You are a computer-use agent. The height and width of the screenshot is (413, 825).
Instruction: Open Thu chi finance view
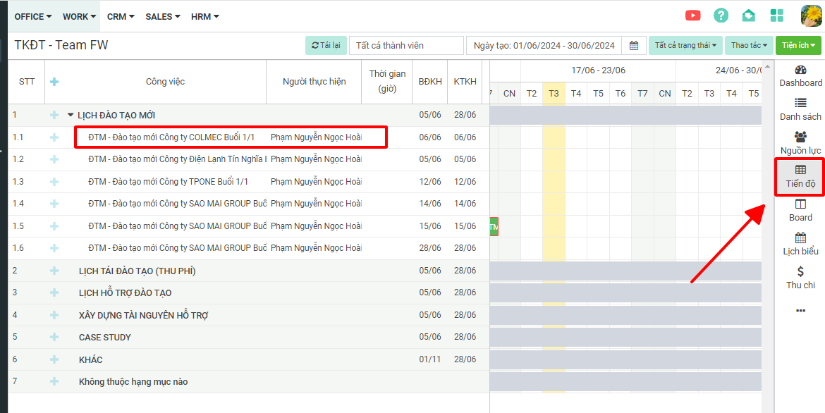[800, 278]
